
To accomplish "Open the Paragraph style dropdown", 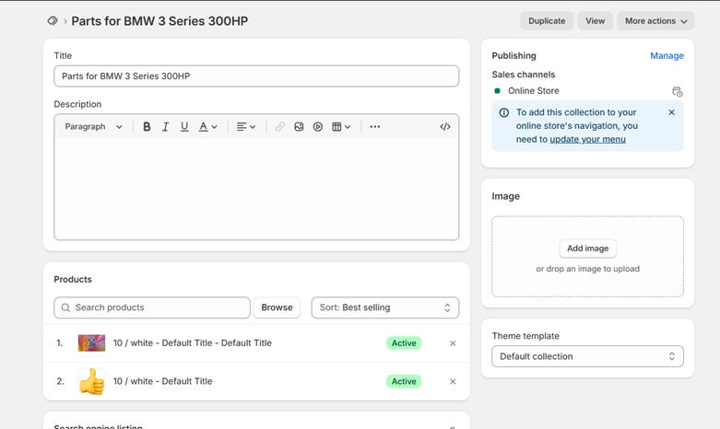I will click(93, 127).
